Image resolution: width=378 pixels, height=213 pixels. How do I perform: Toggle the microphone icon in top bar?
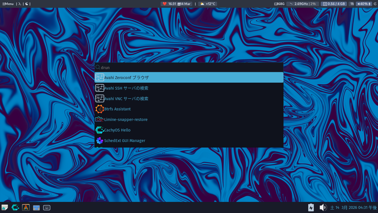click(370, 4)
